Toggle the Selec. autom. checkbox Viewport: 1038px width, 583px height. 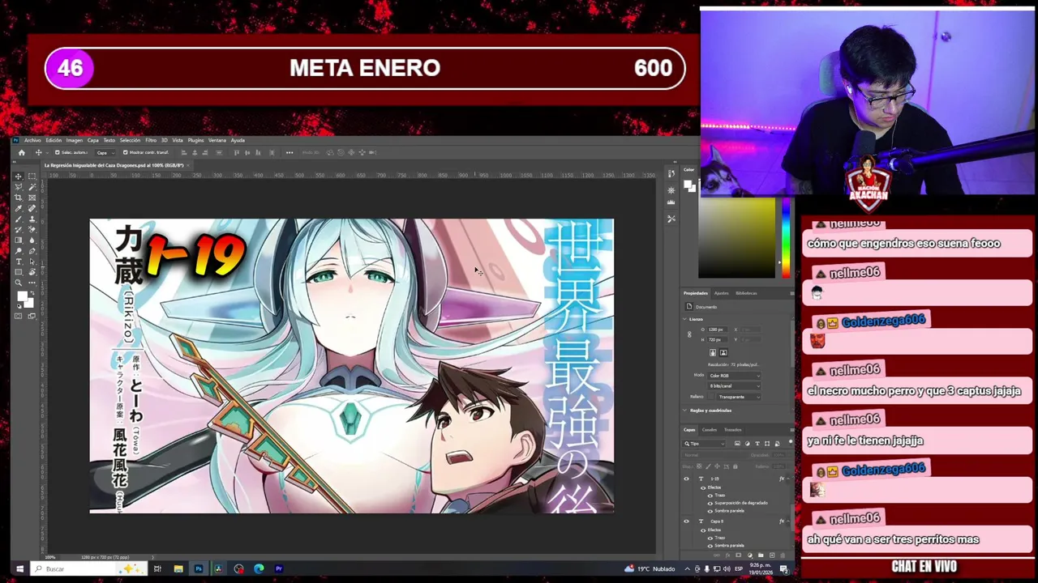tap(57, 152)
